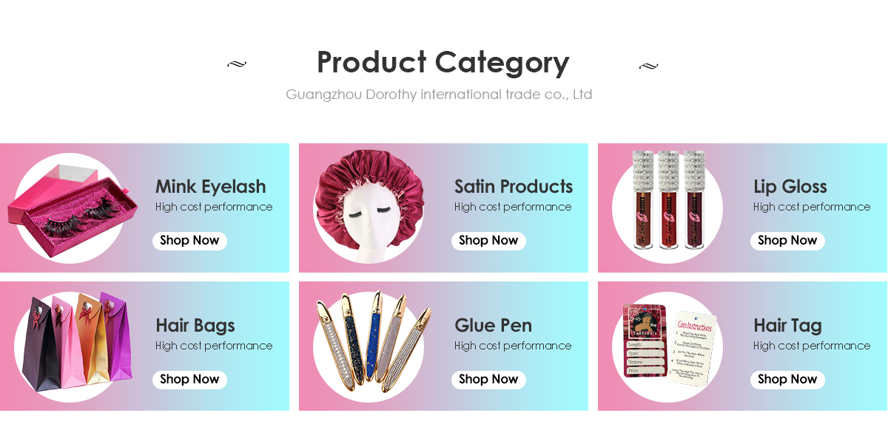Select the Hair Tag category title

tap(787, 326)
